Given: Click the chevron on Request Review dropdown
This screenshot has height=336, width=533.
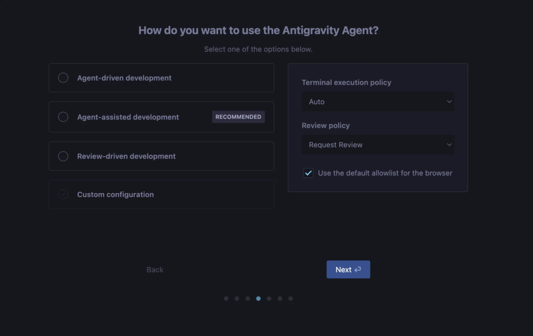Looking at the screenshot, I should tap(449, 145).
